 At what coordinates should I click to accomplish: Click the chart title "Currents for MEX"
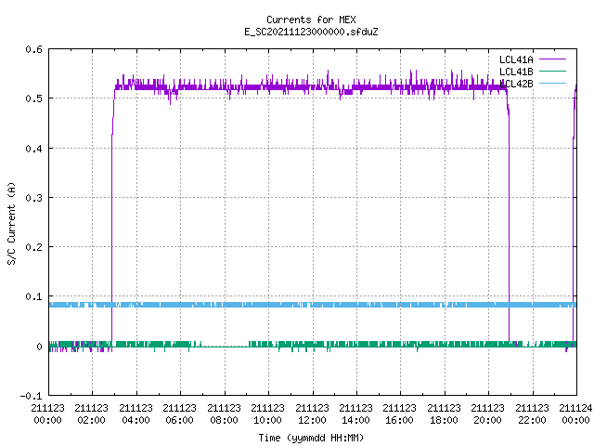pos(311,20)
